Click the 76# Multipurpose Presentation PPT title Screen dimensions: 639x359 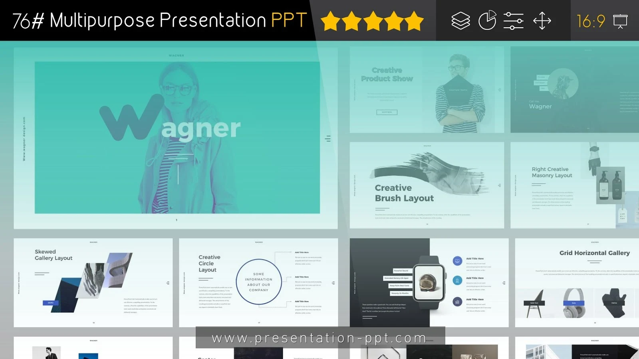point(160,20)
